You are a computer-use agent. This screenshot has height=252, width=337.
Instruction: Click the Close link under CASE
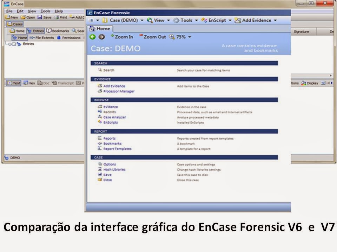click(107, 180)
